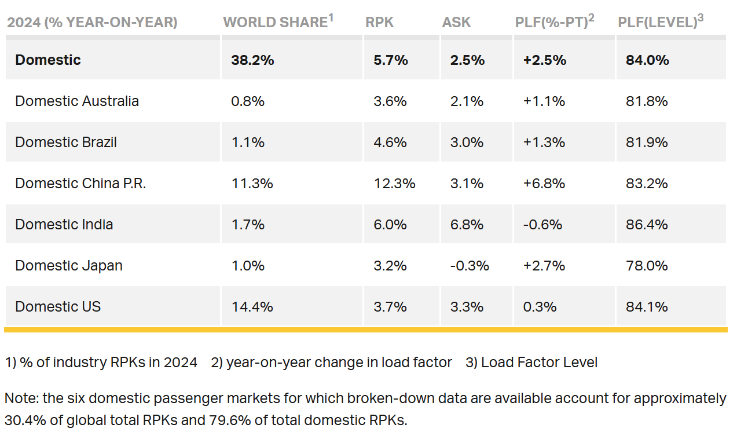Select the Domestic Australia row label
The image size is (737, 439).
tap(77, 101)
